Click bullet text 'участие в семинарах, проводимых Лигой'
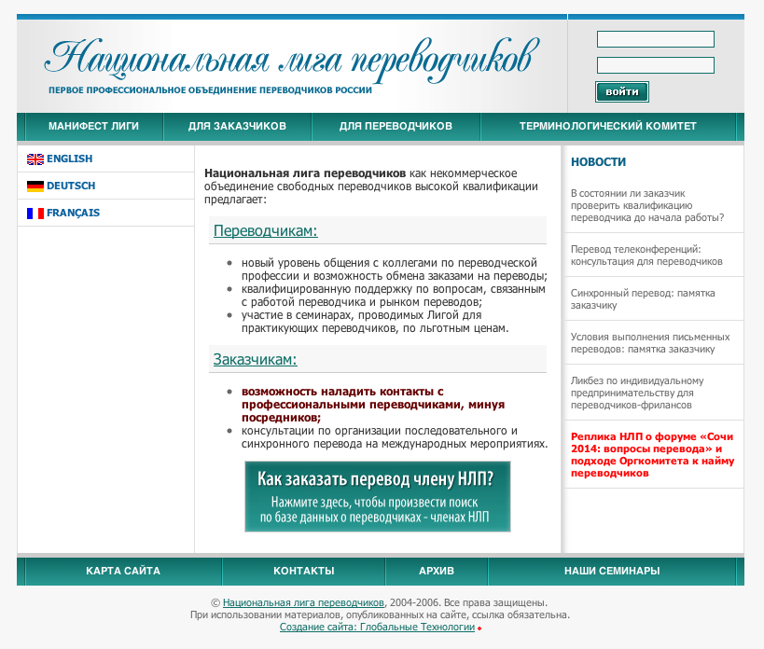 pyautogui.click(x=375, y=322)
